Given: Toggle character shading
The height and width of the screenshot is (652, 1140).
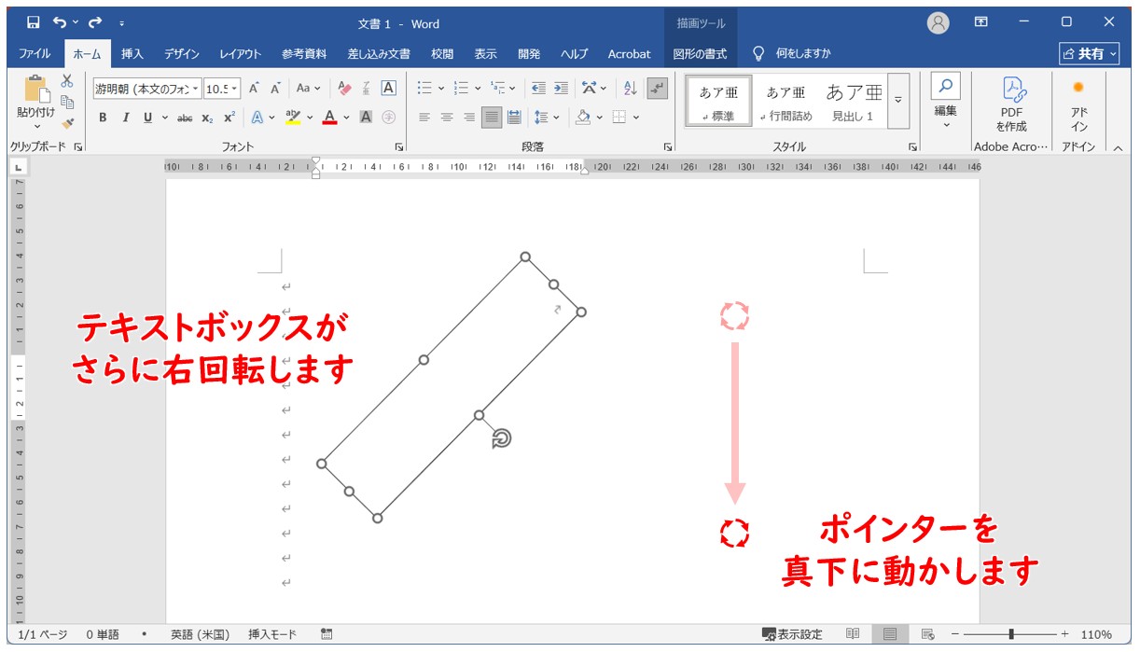Looking at the screenshot, I should point(367,118).
